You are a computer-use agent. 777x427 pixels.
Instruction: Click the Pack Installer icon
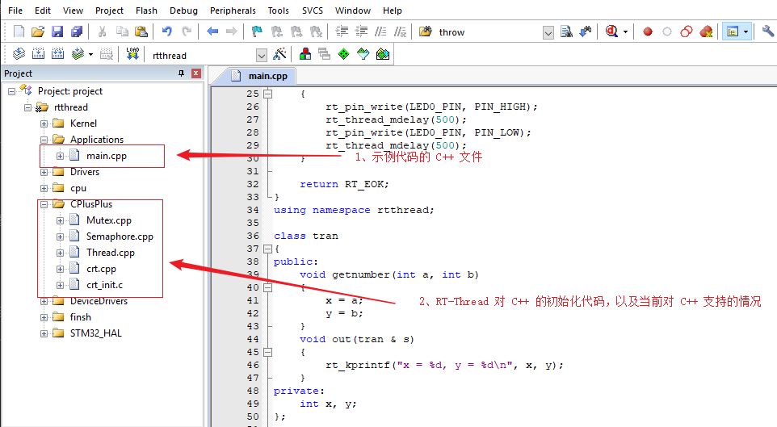[x=383, y=53]
